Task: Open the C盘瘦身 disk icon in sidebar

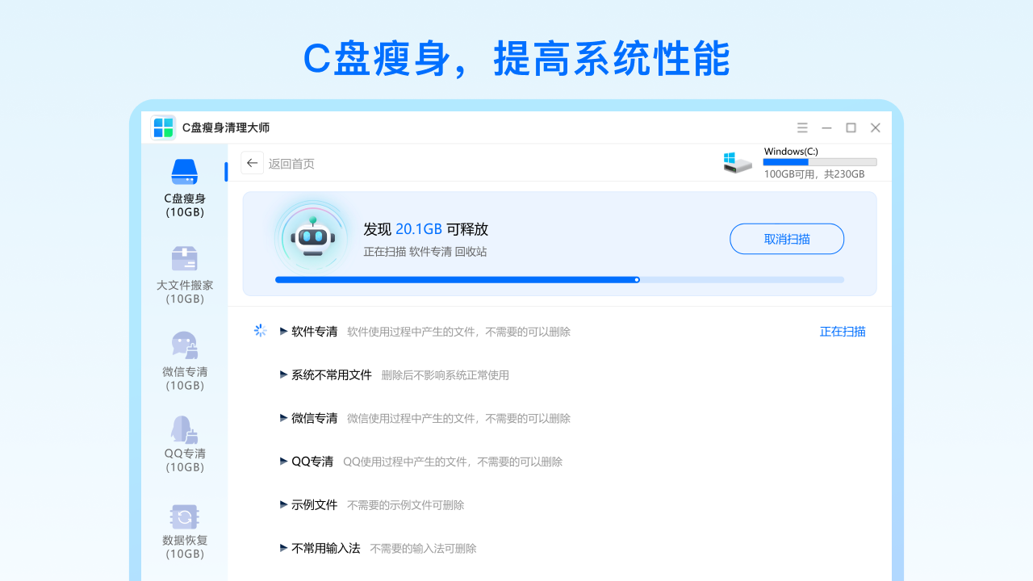Action: (185, 172)
